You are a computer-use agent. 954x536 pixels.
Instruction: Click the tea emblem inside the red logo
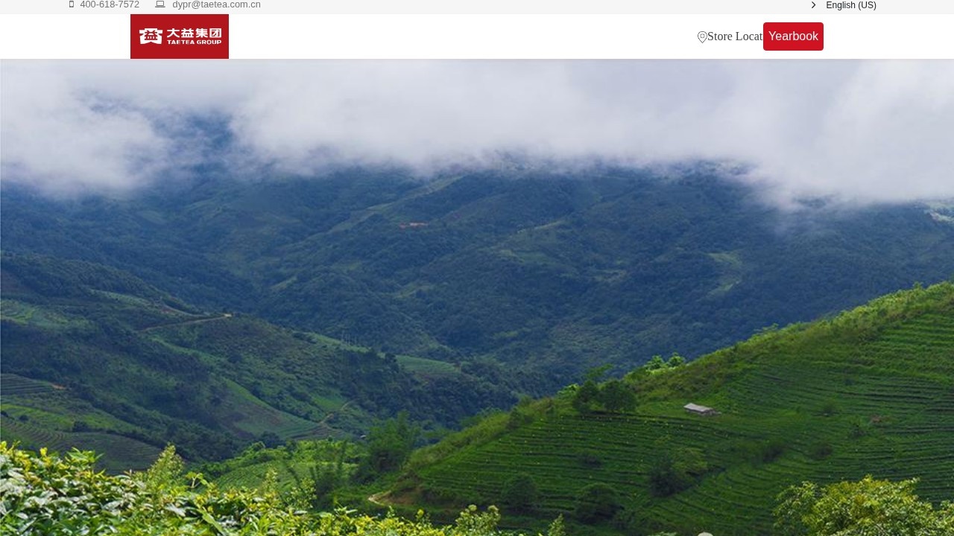tap(151, 36)
